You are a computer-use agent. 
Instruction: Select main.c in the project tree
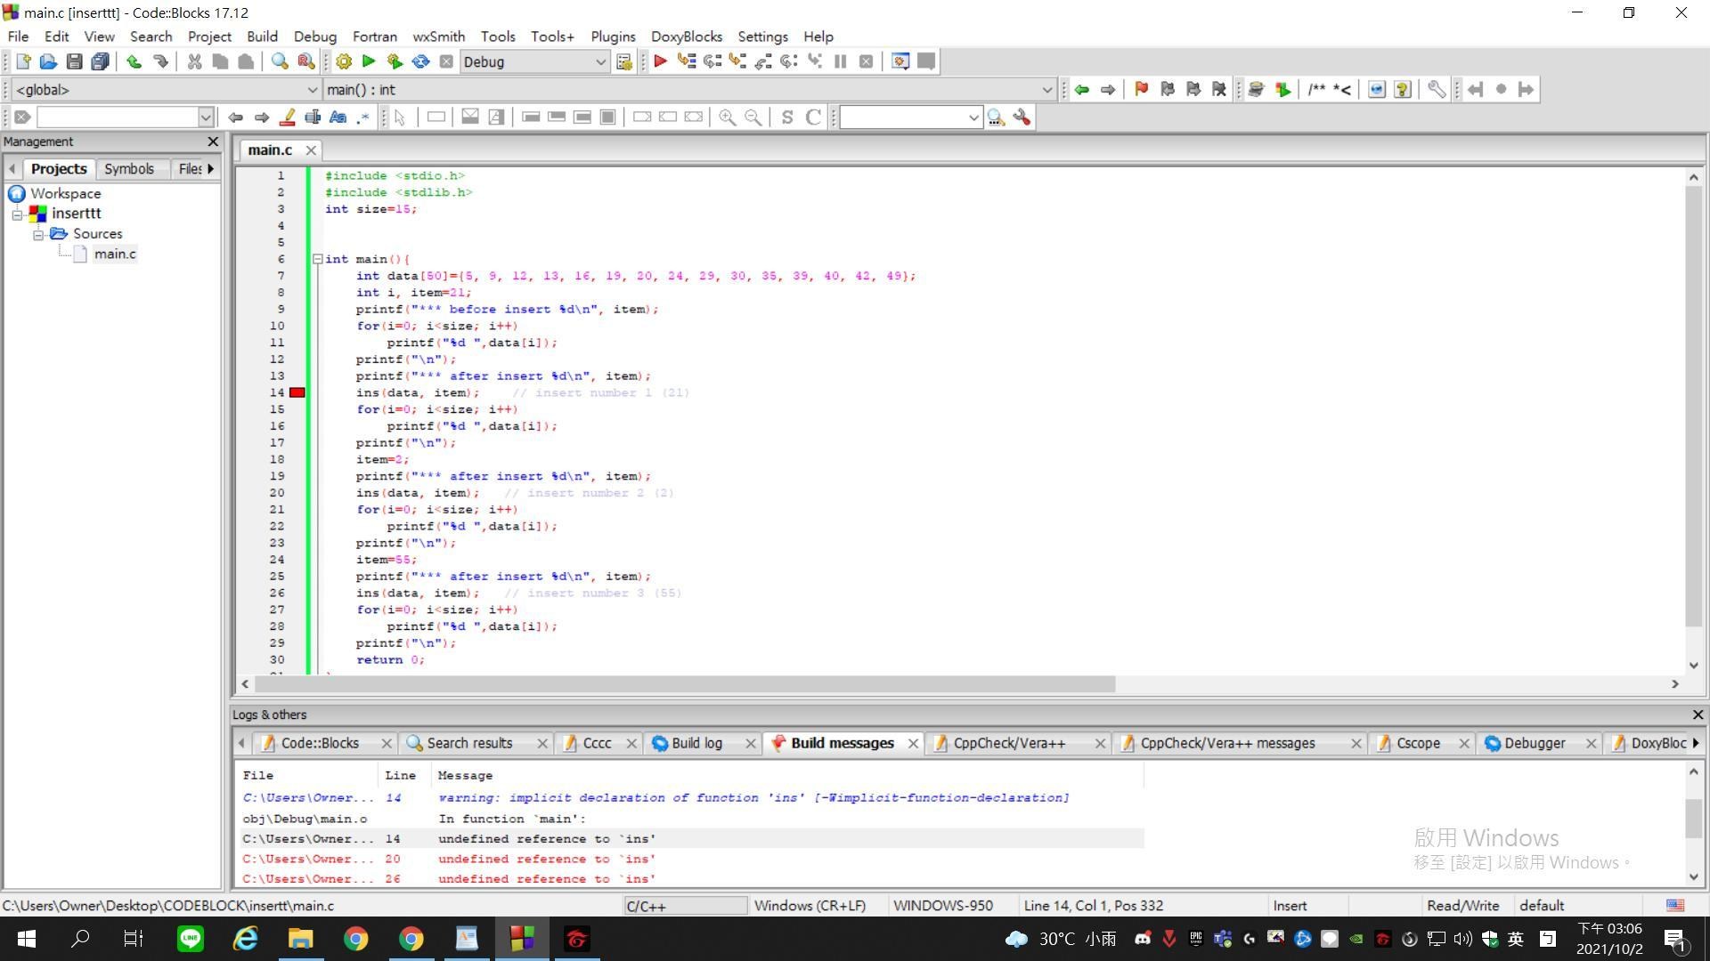(x=115, y=254)
